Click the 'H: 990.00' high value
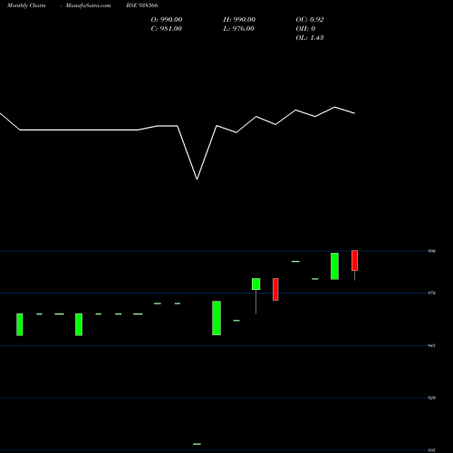Viewport: 453px width, 453px height. (239, 20)
